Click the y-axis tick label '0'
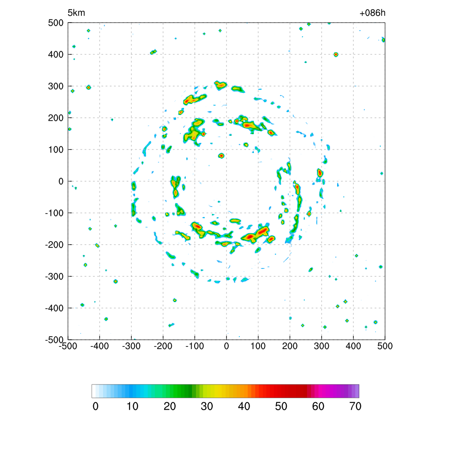This screenshot has height=453, width=453. pyautogui.click(x=61, y=181)
